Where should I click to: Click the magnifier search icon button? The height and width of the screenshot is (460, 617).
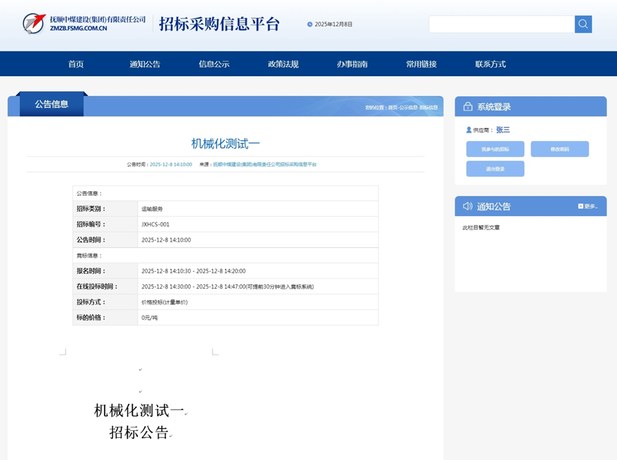tap(583, 25)
